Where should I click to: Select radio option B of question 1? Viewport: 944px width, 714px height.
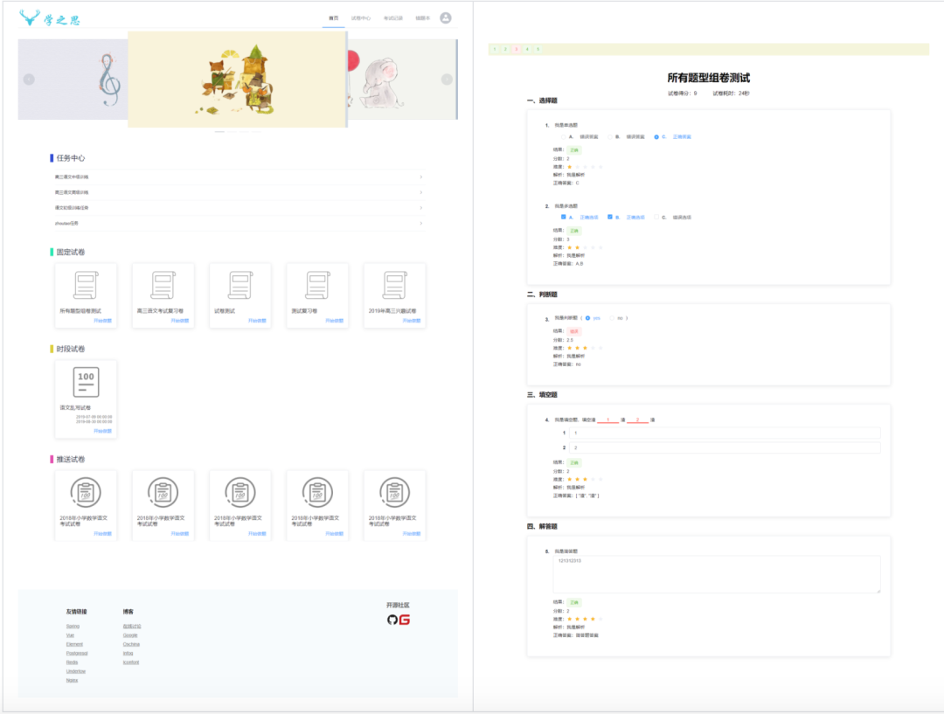pyautogui.click(x=610, y=137)
